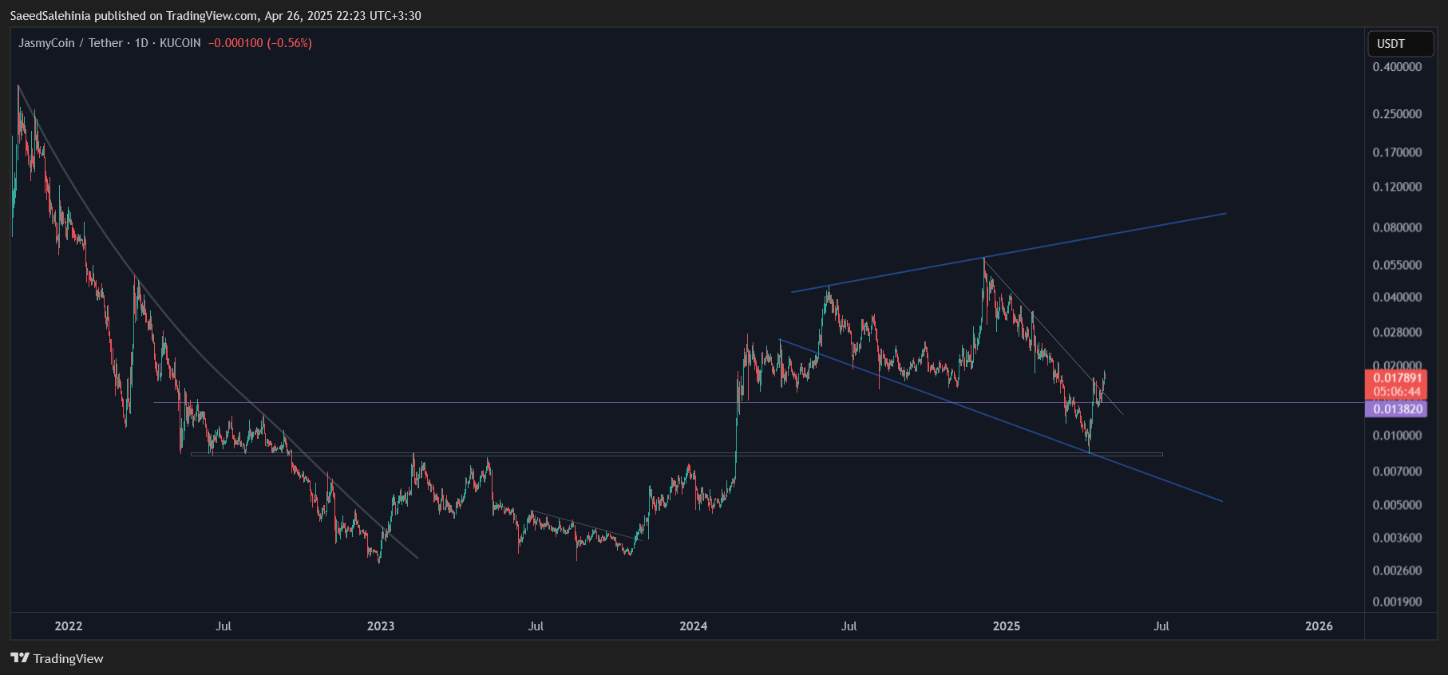
Task: Click the 0.002600 price axis label
Action: [x=1397, y=570]
